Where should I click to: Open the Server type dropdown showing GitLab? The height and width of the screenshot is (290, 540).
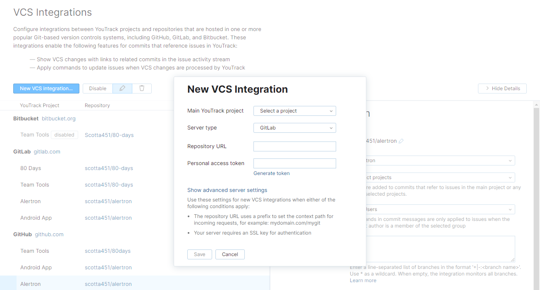[x=294, y=127]
